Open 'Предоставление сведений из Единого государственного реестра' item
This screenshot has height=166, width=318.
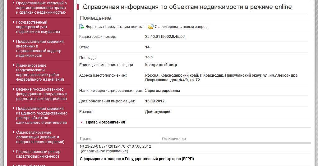[41, 115]
